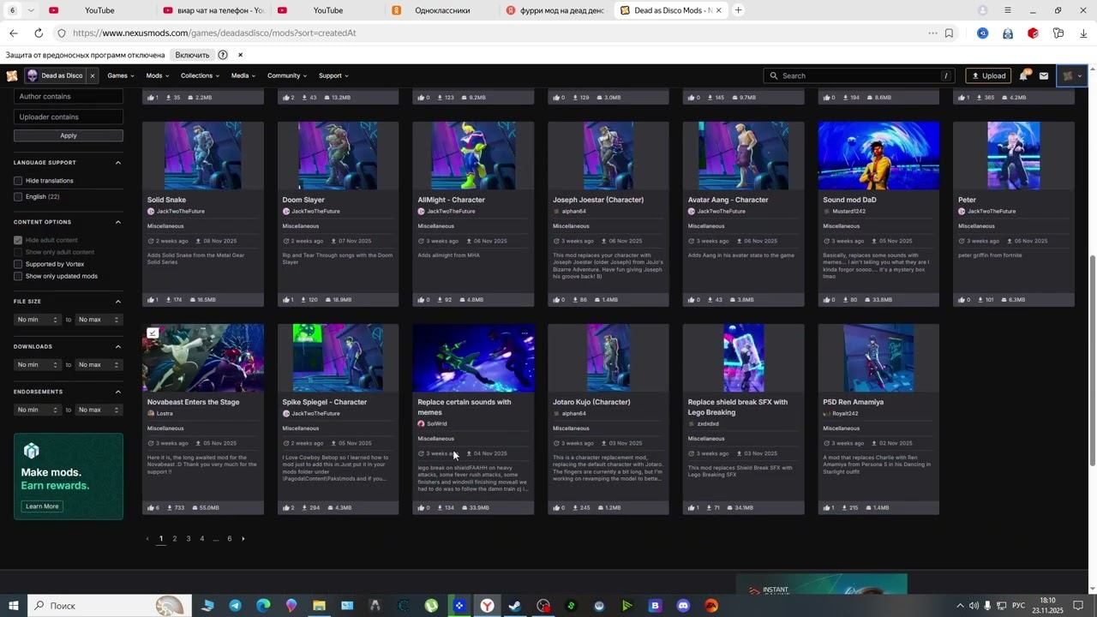Open the Jotaro Kujo (Character) mod

click(591, 402)
